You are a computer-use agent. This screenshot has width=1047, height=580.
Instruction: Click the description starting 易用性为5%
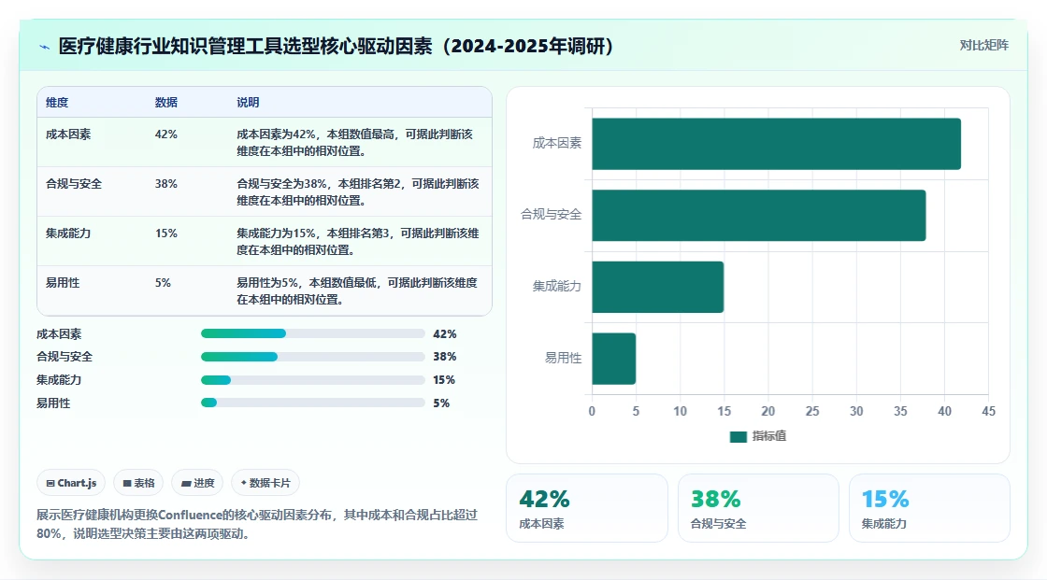[x=357, y=291]
